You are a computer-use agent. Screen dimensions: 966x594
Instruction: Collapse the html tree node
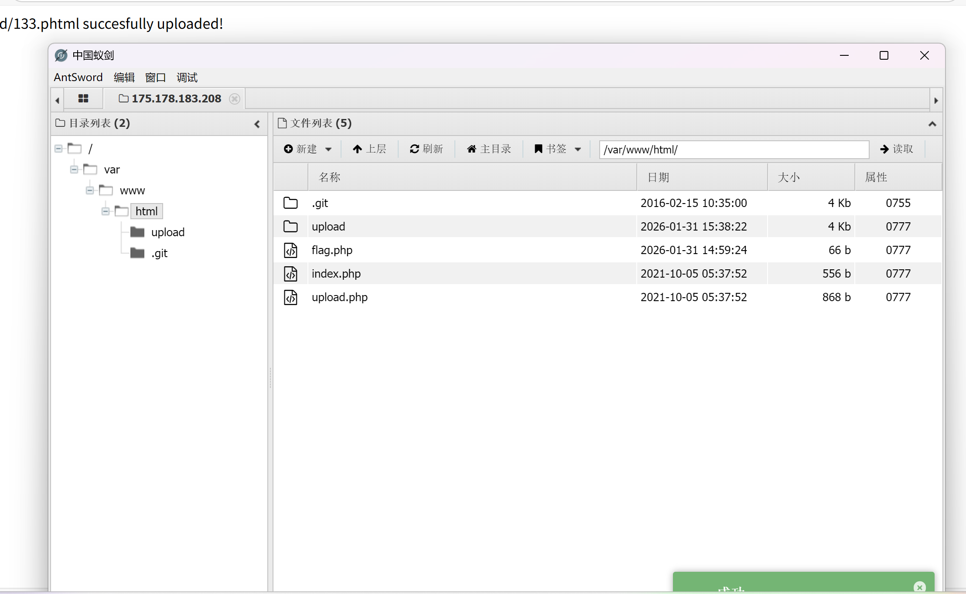106,211
